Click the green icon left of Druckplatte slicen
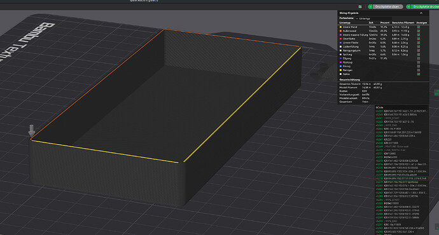Screen dimensions: 439x235 [x=360, y=6]
